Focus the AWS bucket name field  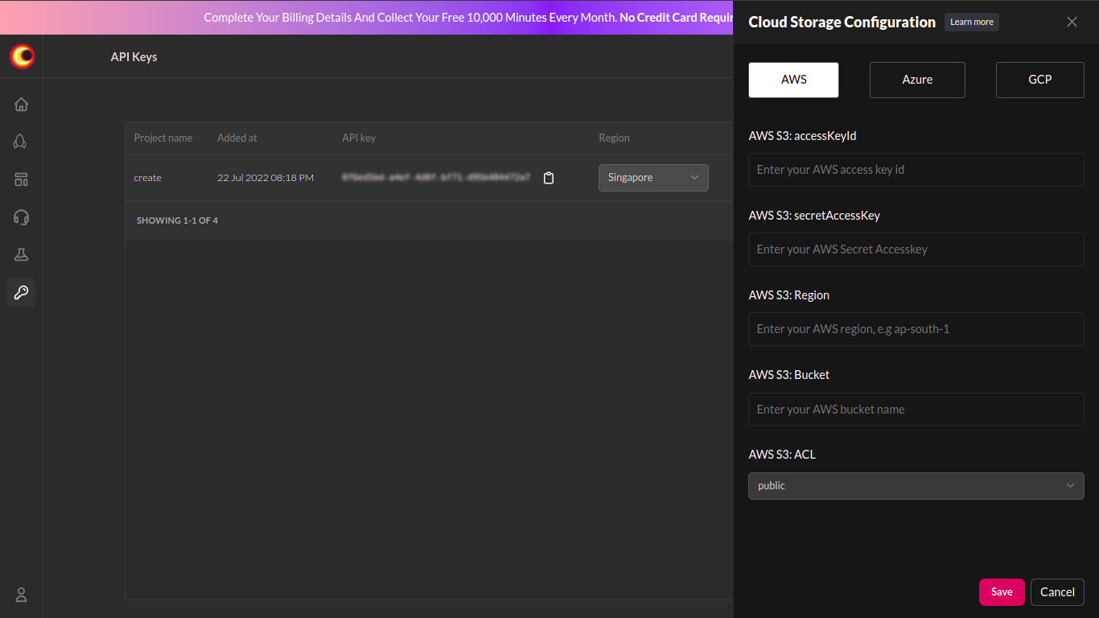coord(916,410)
